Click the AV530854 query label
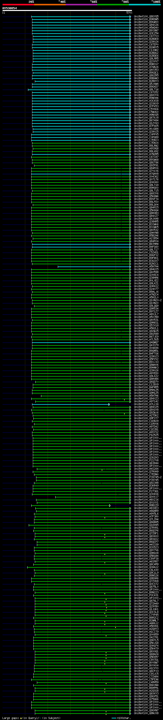163x720 pixels. click(x=9, y=8)
